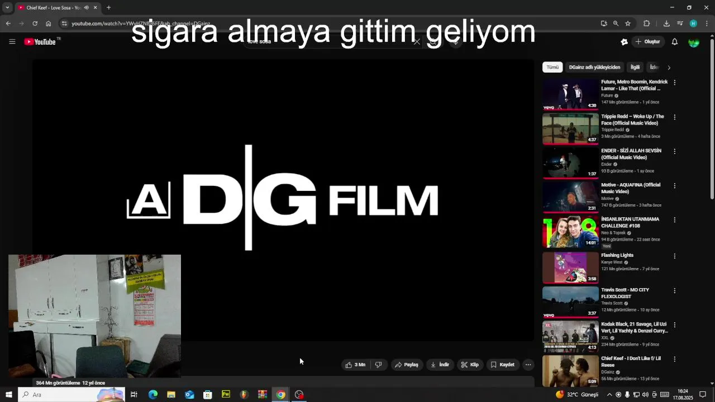Open ENDER SİZİ ALLAH SEVSİN video title
The image size is (715, 402).
coord(631,154)
